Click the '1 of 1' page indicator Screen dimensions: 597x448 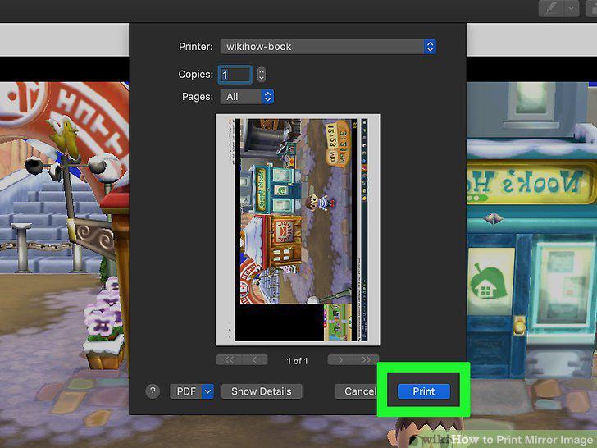click(x=298, y=361)
